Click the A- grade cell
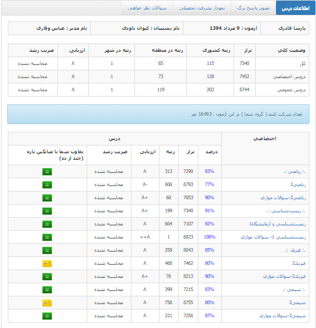316x328 pixels. click(145, 184)
